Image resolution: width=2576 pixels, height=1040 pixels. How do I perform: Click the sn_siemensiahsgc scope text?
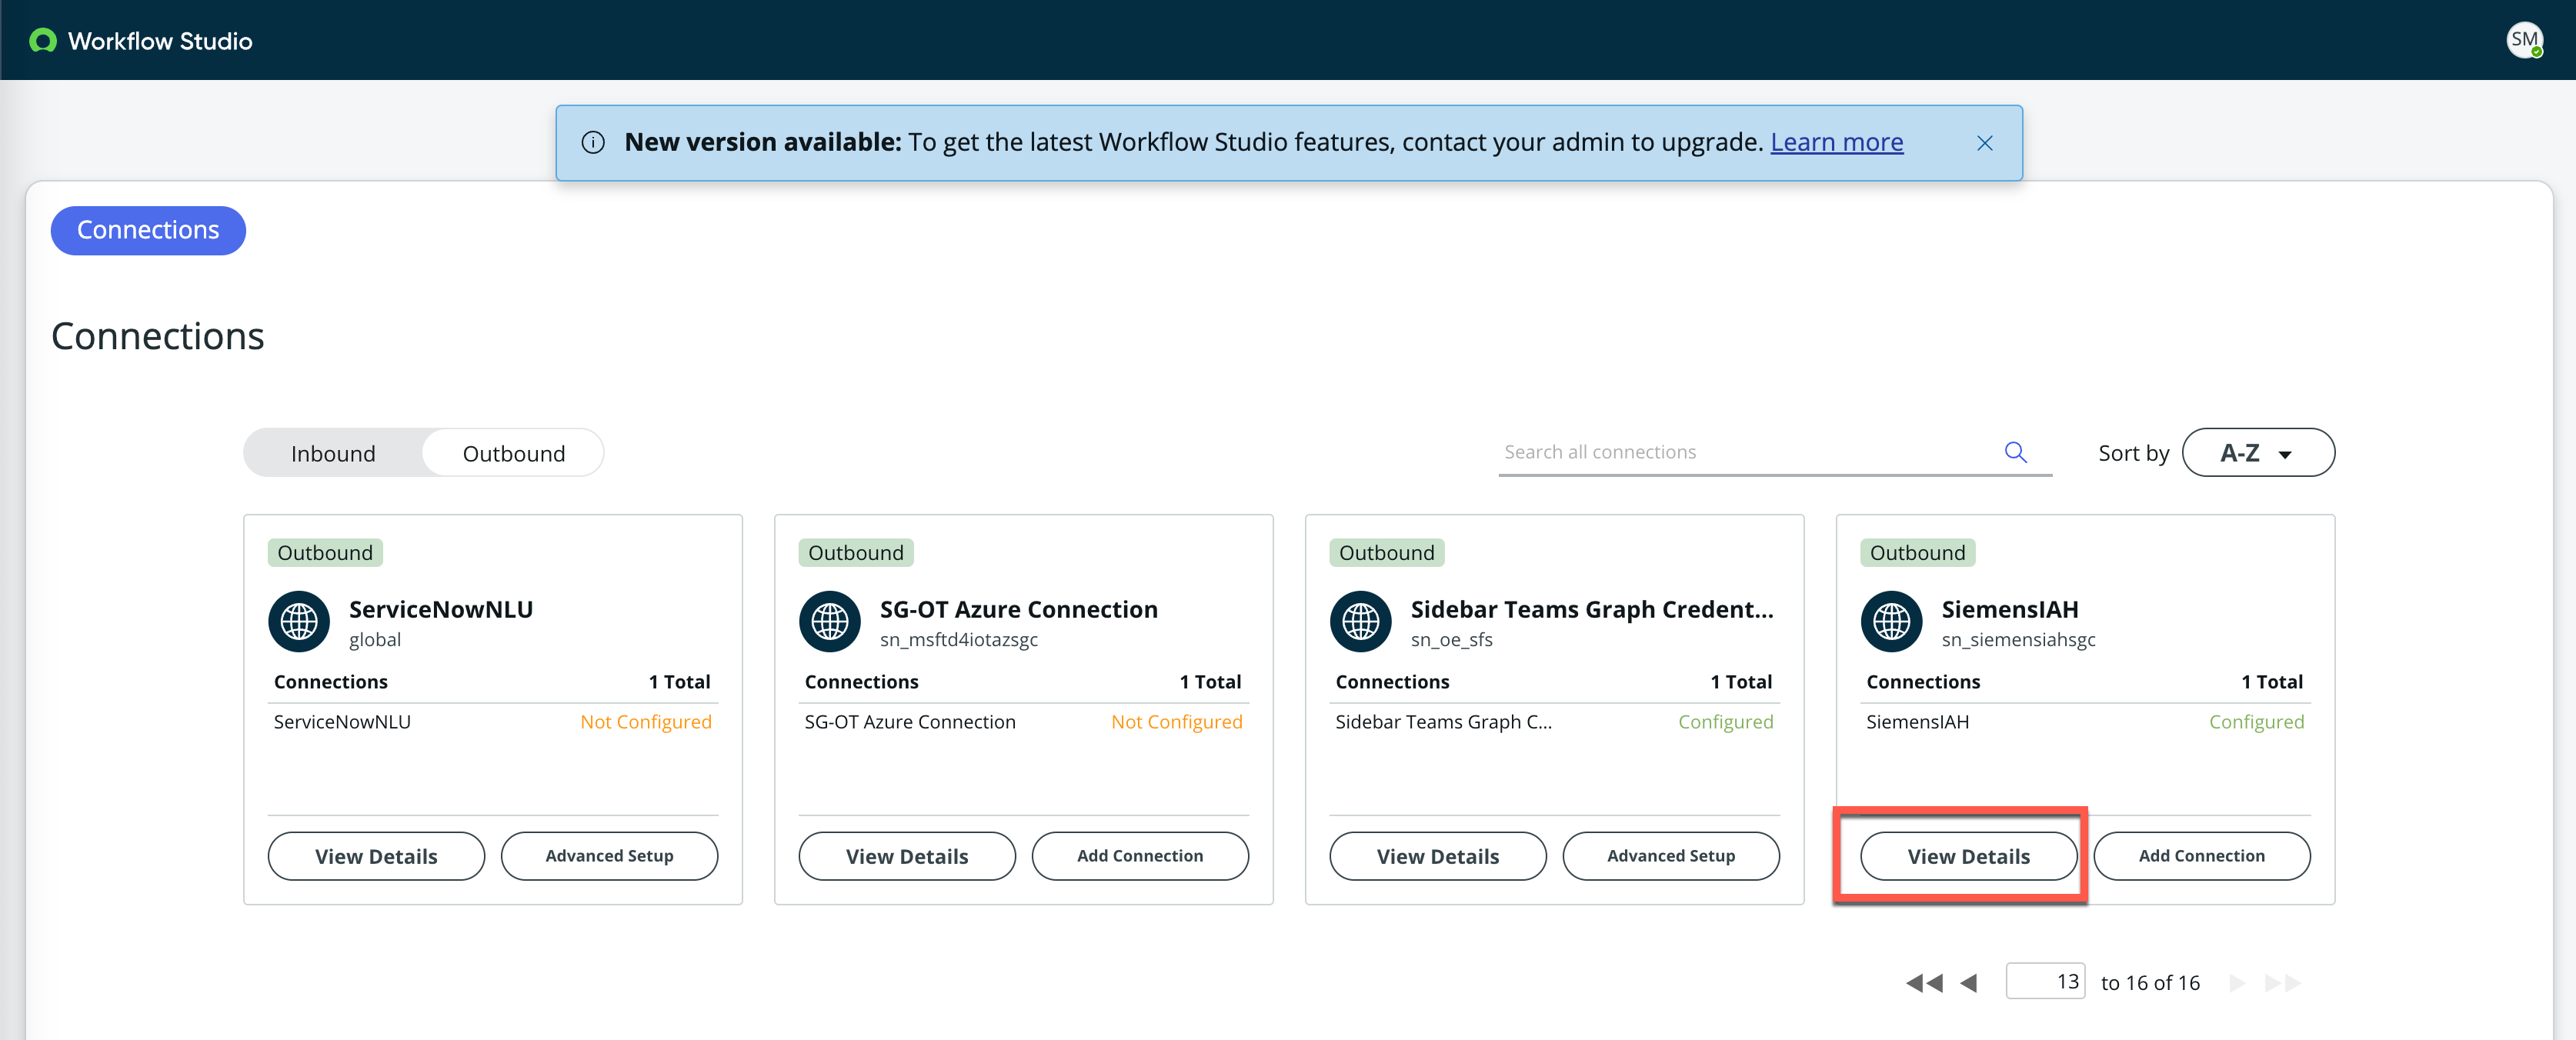[x=2019, y=640]
